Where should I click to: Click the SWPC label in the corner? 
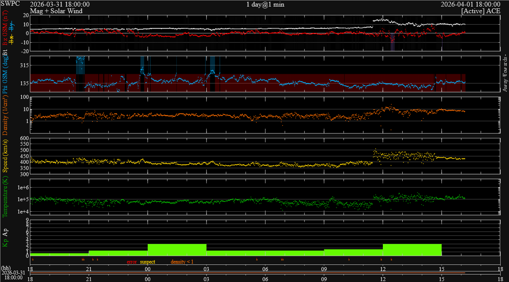[10, 4]
